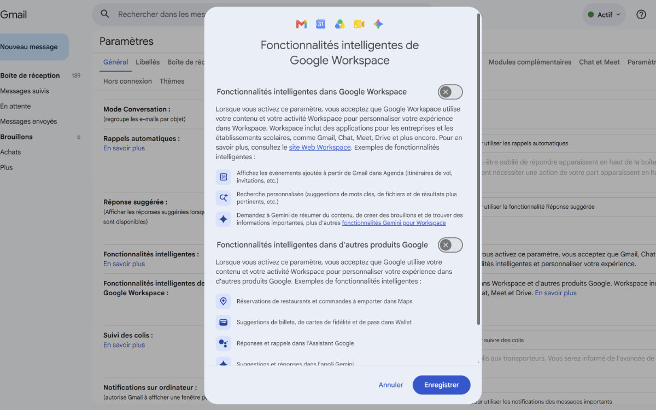Click the Gmail logo text
The width and height of the screenshot is (656, 410).
pos(13,15)
